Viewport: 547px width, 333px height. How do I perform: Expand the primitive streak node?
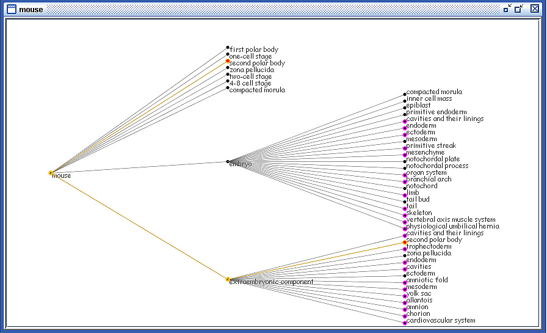tap(405, 148)
